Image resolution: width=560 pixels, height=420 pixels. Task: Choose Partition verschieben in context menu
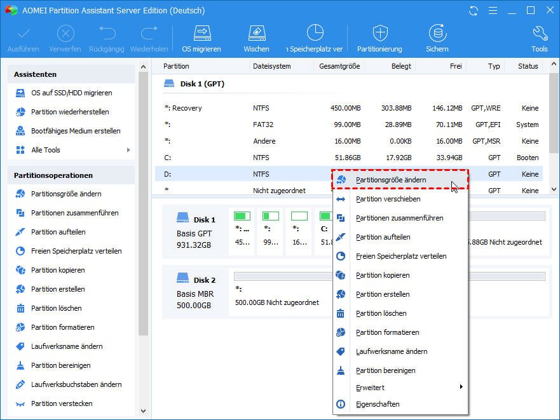click(x=388, y=199)
